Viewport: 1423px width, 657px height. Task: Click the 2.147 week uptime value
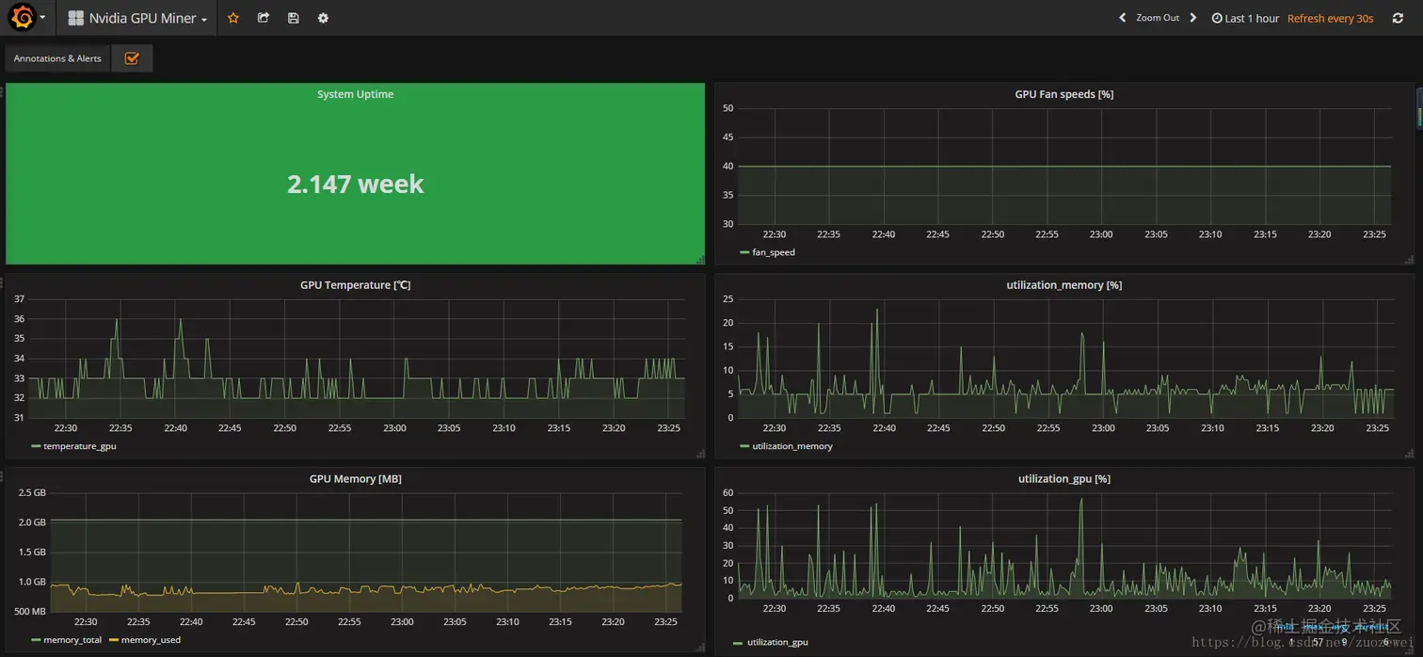[x=355, y=184]
